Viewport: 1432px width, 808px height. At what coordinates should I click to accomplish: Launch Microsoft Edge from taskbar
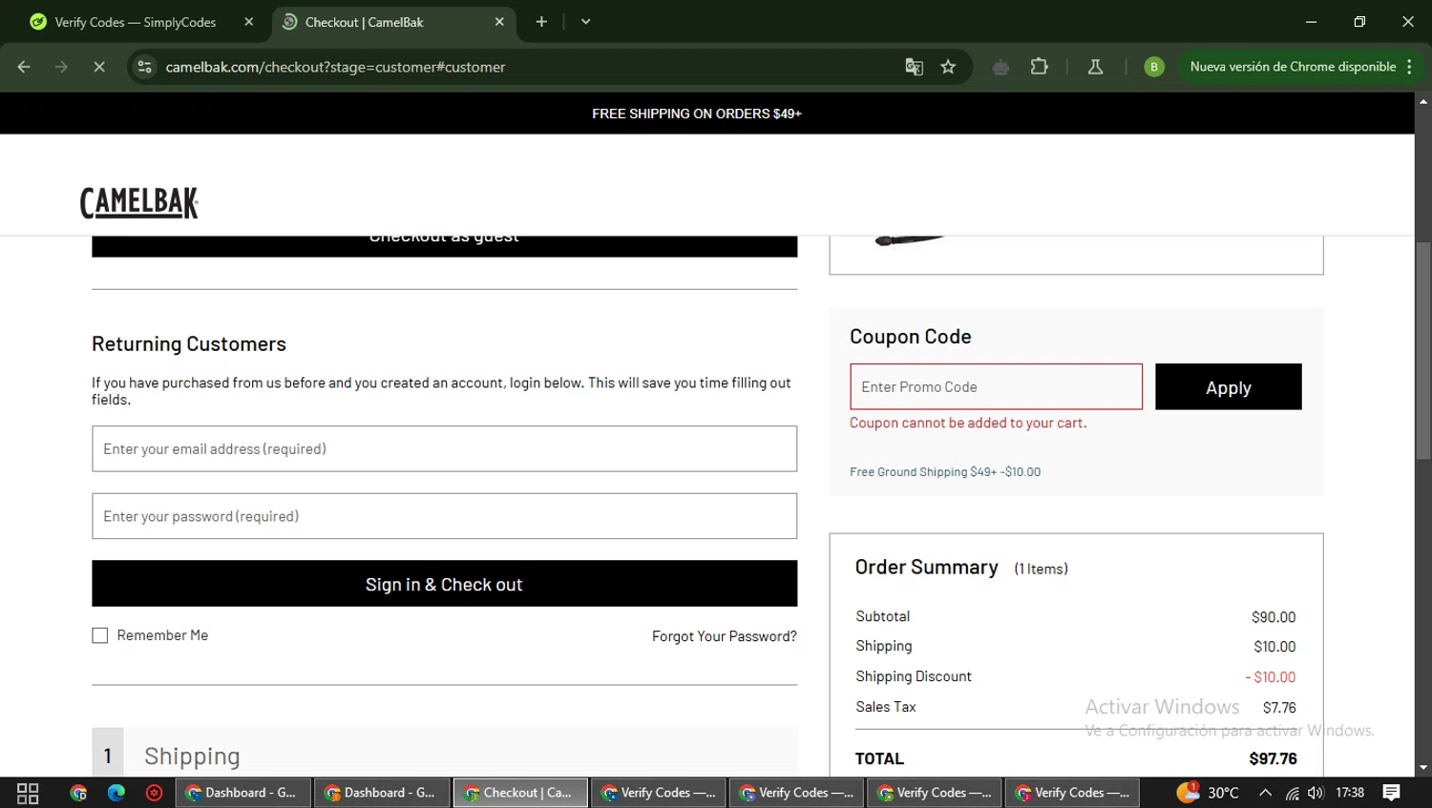pos(116,793)
